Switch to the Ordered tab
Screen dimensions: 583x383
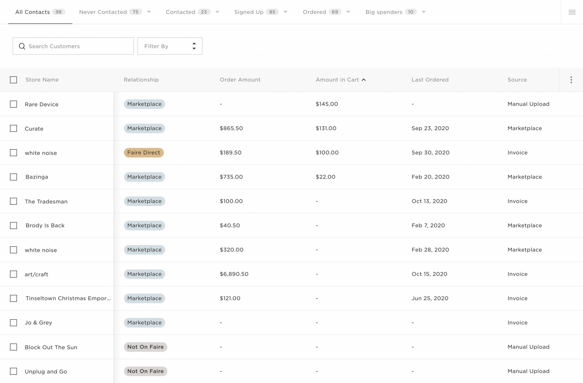[x=314, y=12]
